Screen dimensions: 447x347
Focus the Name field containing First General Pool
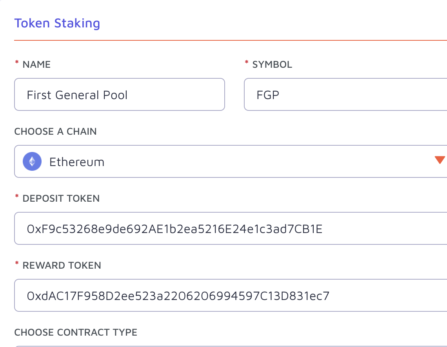coord(120,94)
